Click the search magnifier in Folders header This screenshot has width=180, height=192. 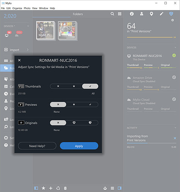pyautogui.click(x=112, y=14)
